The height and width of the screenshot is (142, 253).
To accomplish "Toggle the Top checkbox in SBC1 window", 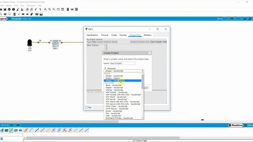I will coord(86,107).
